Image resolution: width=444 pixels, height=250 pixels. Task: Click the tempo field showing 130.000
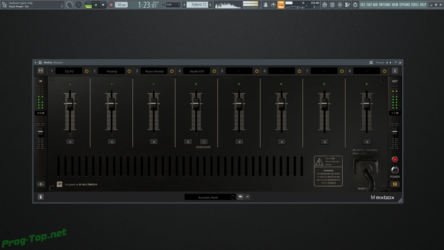[121, 5]
